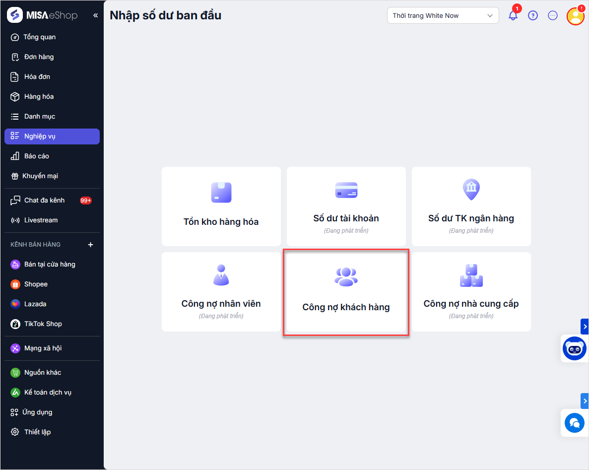Open the help question mark icon
Image resolution: width=589 pixels, height=470 pixels.
click(x=532, y=15)
